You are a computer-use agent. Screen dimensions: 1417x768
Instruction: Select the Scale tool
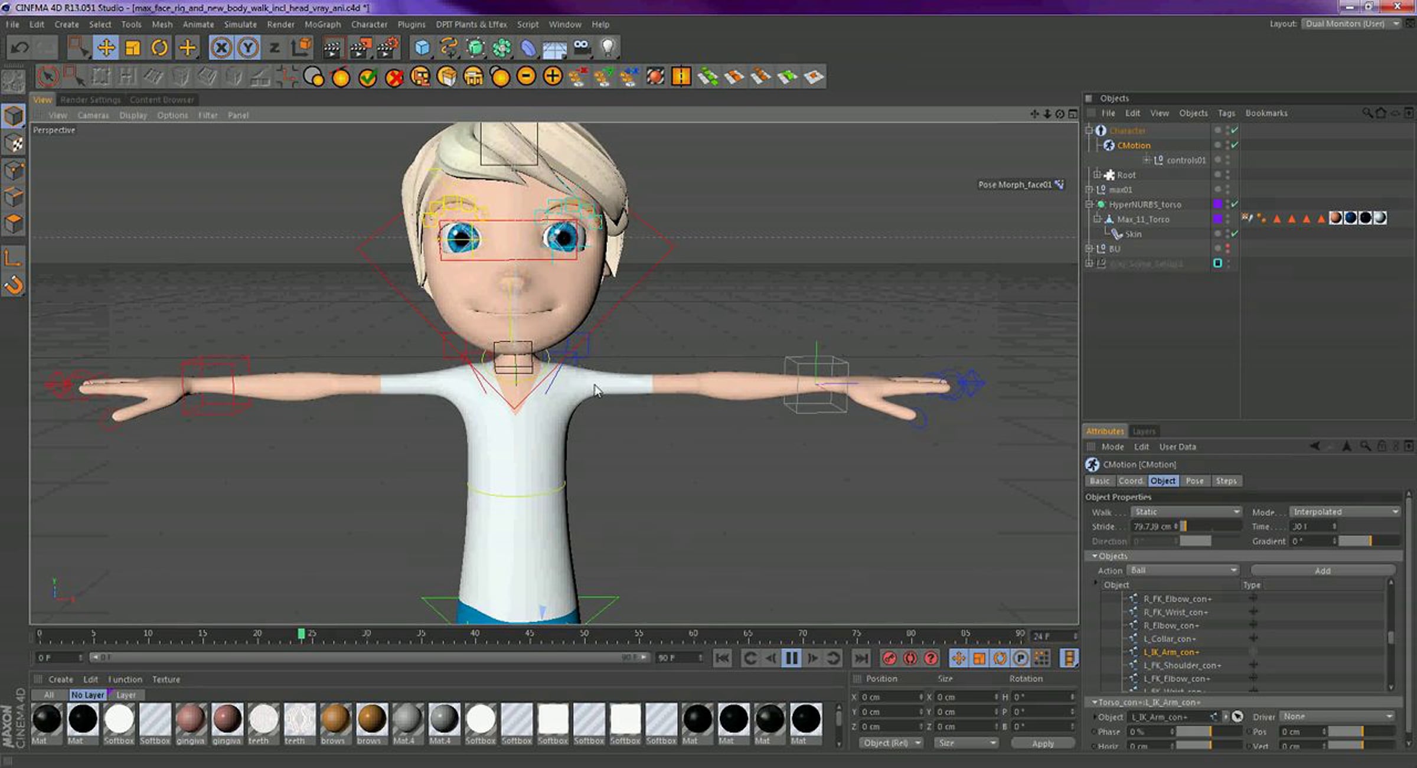click(133, 48)
